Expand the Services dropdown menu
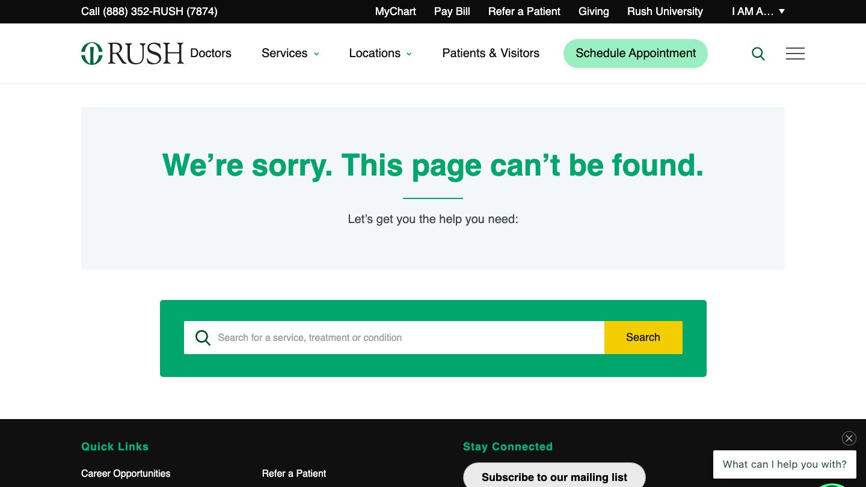The image size is (866, 487). pyautogui.click(x=290, y=54)
